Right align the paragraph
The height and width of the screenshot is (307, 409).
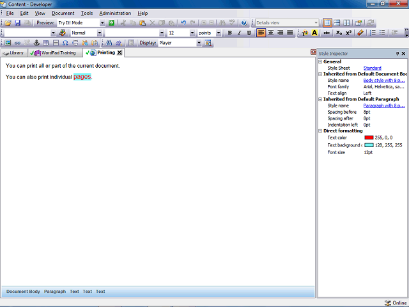281,33
